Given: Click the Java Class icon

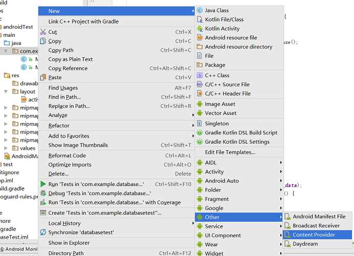Looking at the screenshot, I should tap(200, 10).
